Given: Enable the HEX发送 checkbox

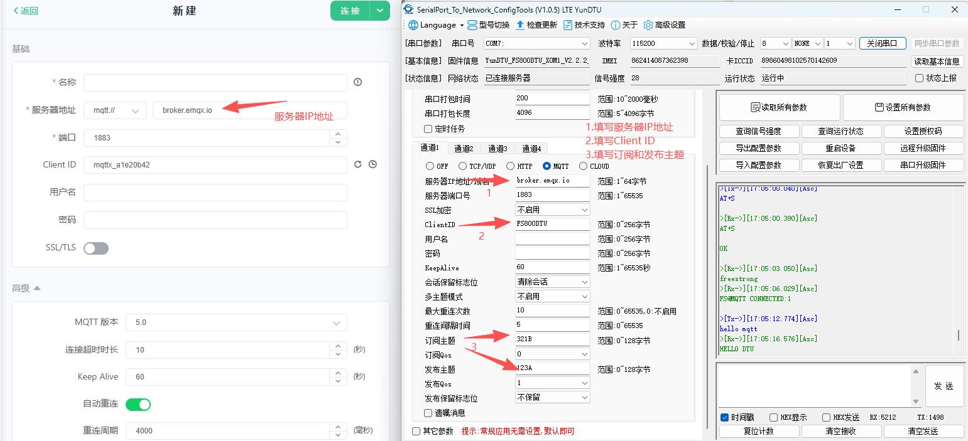Looking at the screenshot, I should (x=826, y=417).
